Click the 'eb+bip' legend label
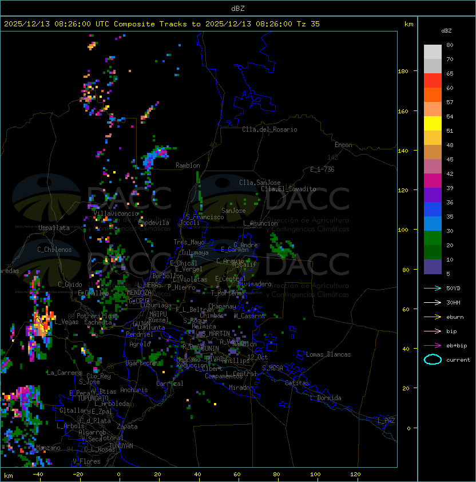 pos(457,346)
